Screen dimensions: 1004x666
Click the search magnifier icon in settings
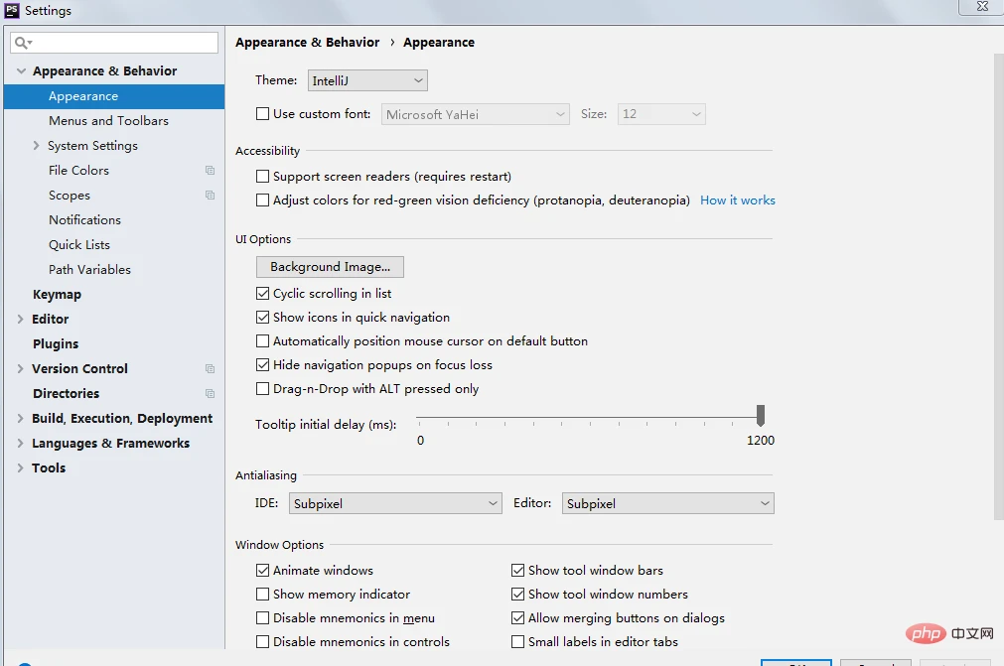(x=21, y=43)
